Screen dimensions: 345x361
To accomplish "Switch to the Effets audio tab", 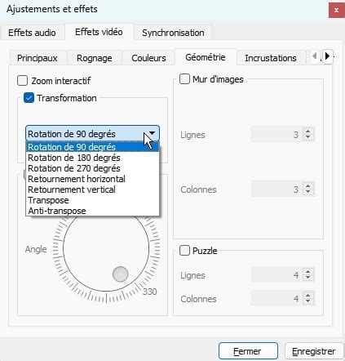I will (32, 33).
